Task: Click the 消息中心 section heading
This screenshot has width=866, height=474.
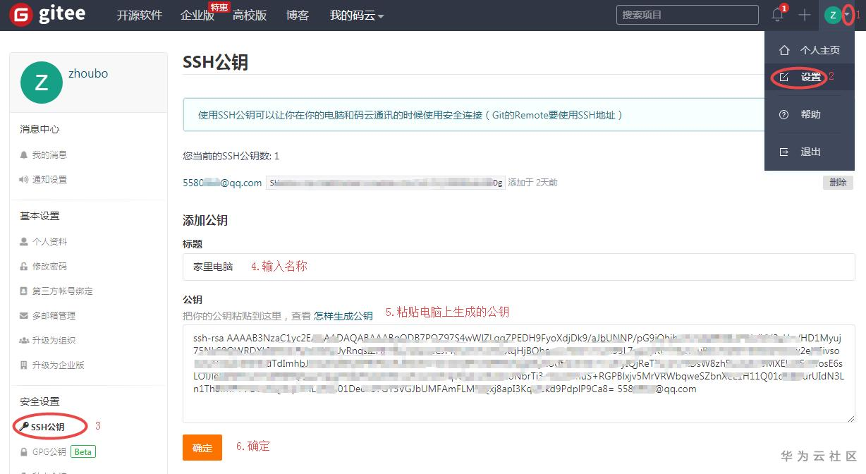Action: coord(39,129)
